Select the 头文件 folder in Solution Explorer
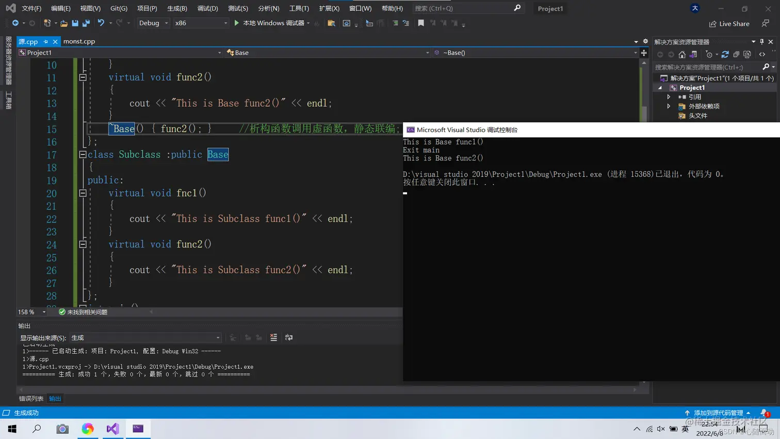780x439 pixels. pos(697,116)
